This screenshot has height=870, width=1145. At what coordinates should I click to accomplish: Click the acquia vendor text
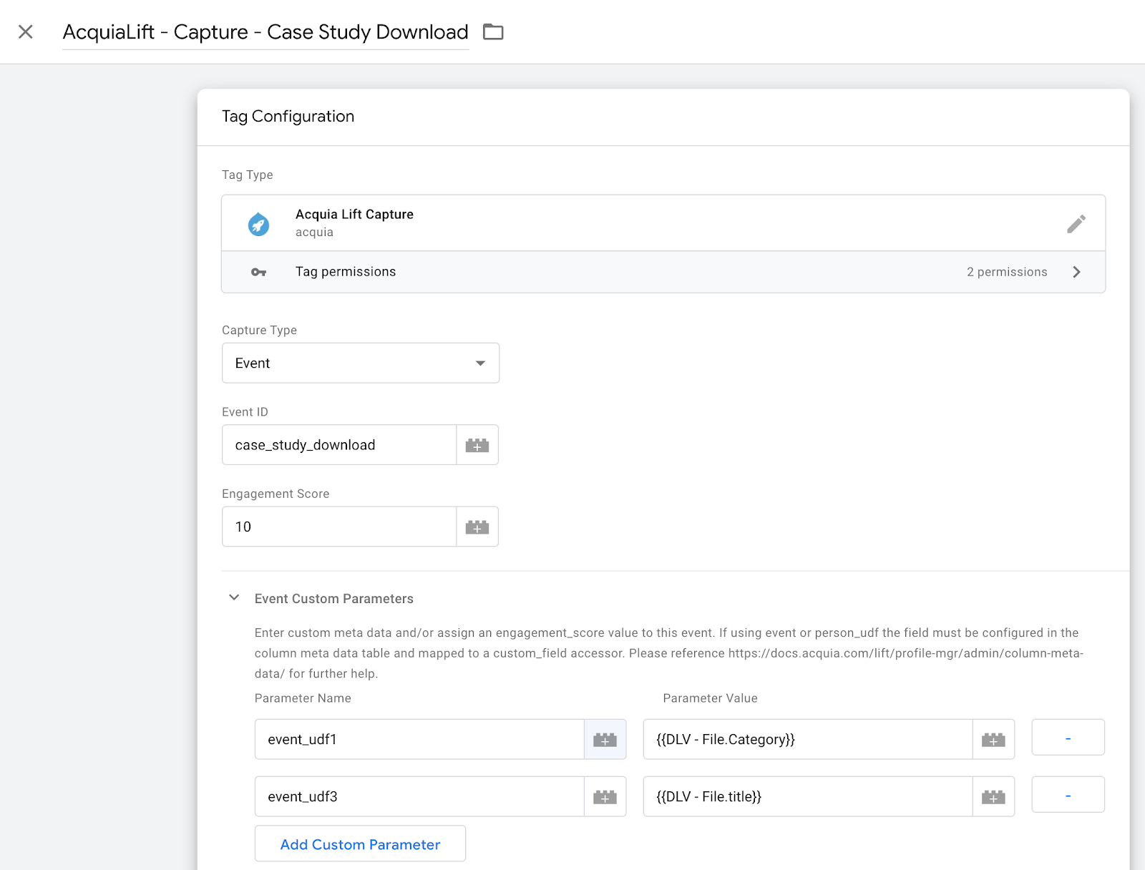click(x=314, y=233)
